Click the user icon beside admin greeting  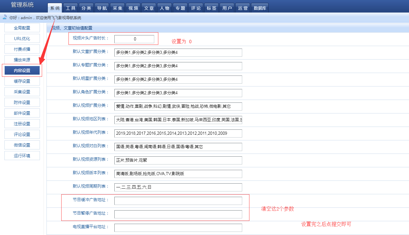click(5, 17)
